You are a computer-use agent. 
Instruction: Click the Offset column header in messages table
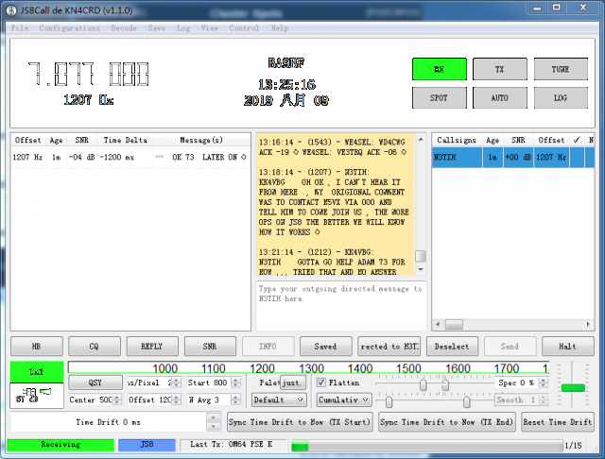click(27, 140)
